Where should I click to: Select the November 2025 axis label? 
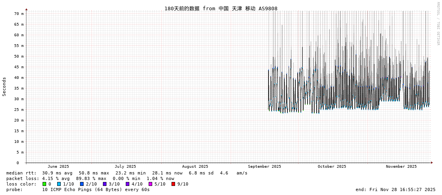[401, 167]
